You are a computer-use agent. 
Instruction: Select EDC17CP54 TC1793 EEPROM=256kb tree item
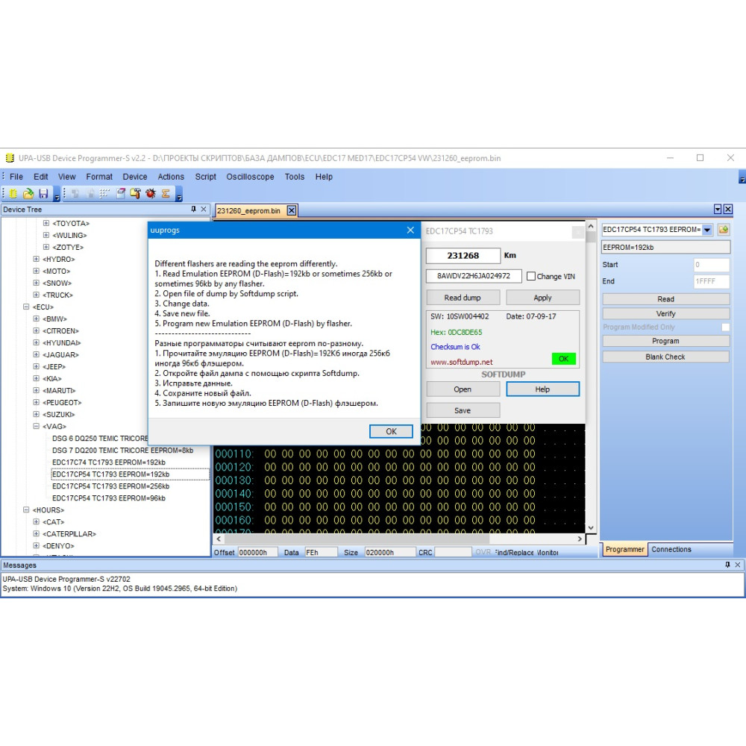click(x=110, y=486)
